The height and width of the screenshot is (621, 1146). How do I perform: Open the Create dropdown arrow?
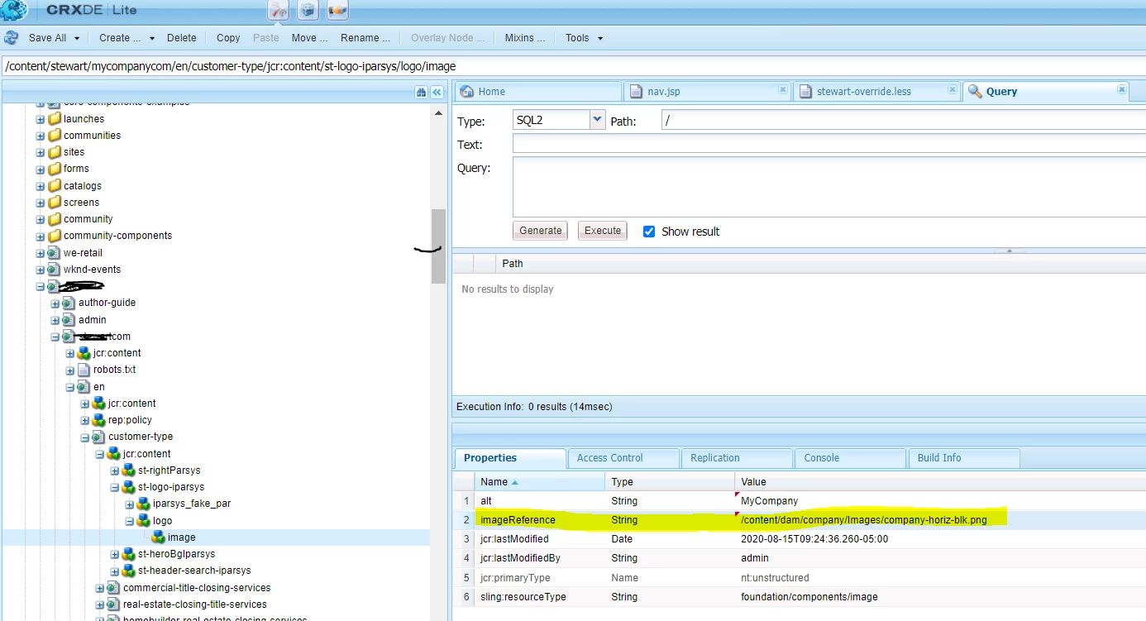click(x=151, y=38)
